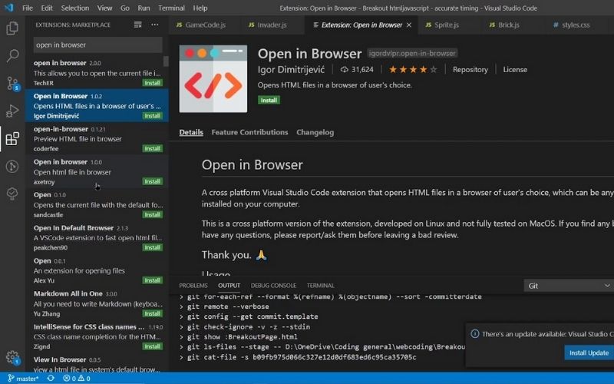Select View In Browser extension in list
This screenshot has height=384, width=614.
(x=97, y=364)
